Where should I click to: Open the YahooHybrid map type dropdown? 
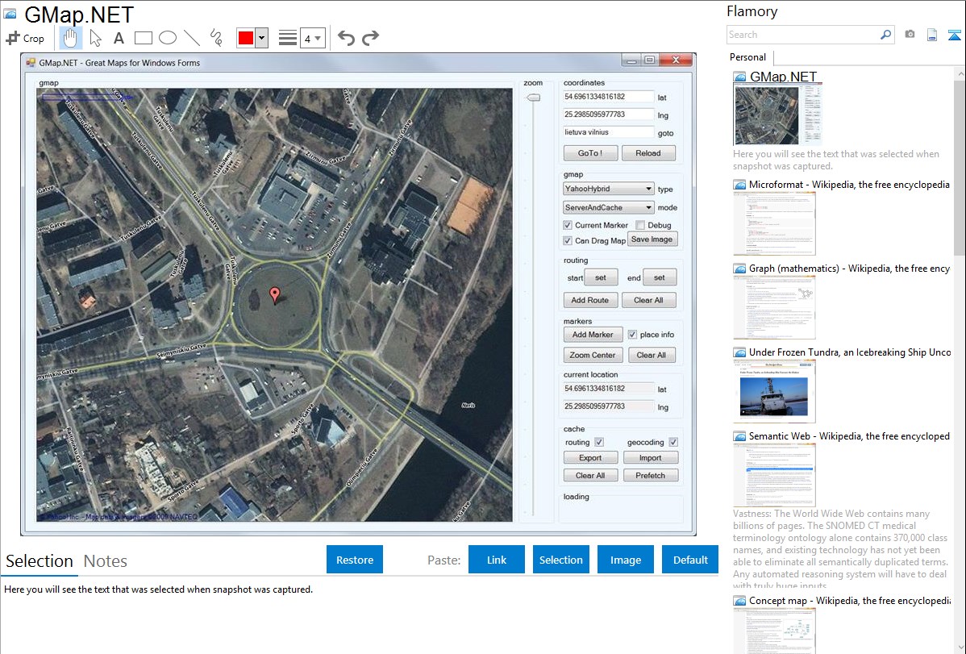tap(609, 189)
